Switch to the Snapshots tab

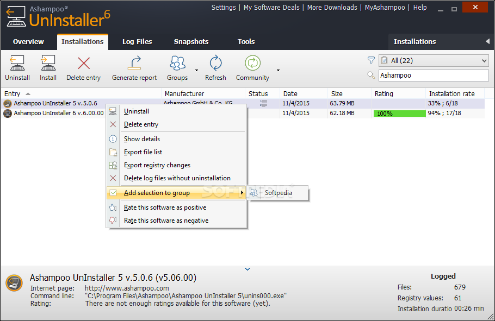coord(191,42)
